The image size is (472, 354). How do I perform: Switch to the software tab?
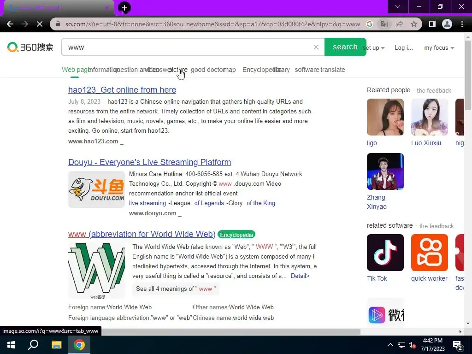tap(307, 70)
